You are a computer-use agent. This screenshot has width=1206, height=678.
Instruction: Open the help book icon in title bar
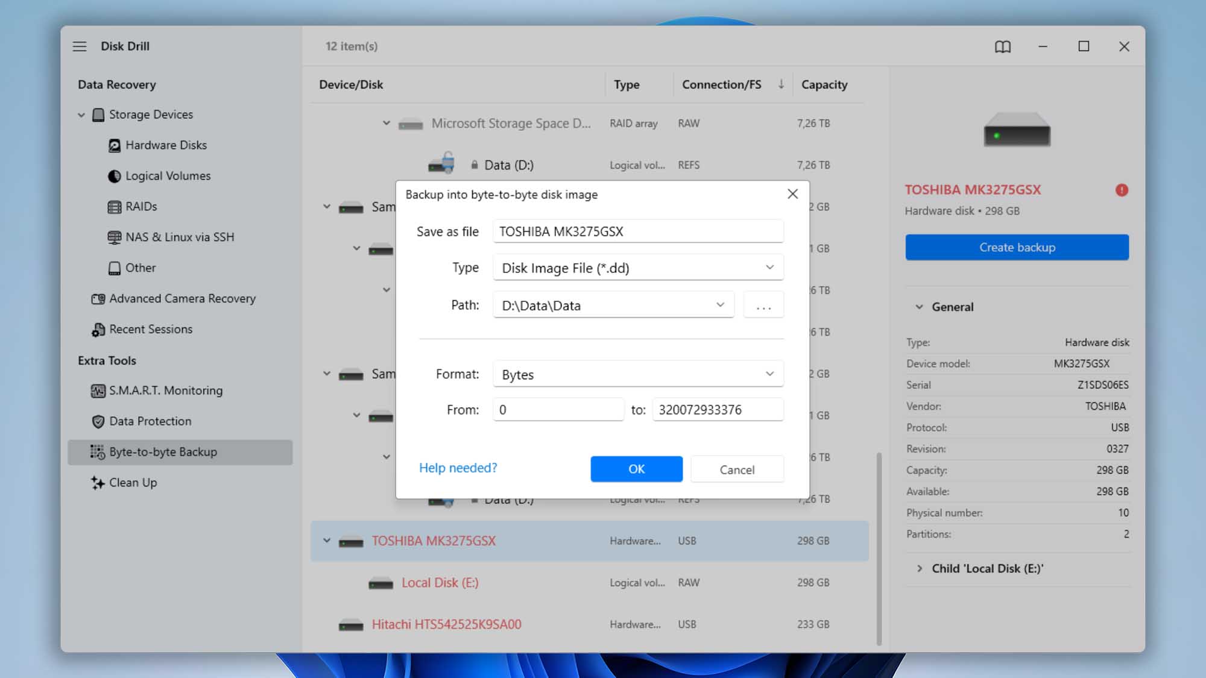(x=1002, y=46)
